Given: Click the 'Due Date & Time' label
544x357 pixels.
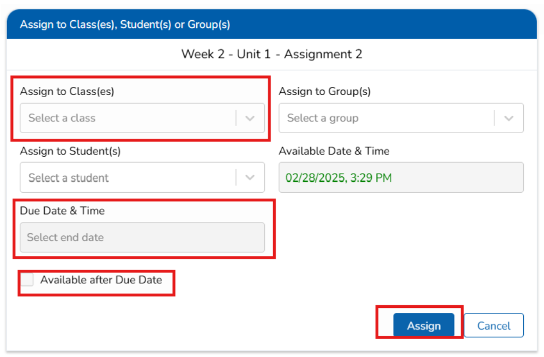Looking at the screenshot, I should coord(62,211).
